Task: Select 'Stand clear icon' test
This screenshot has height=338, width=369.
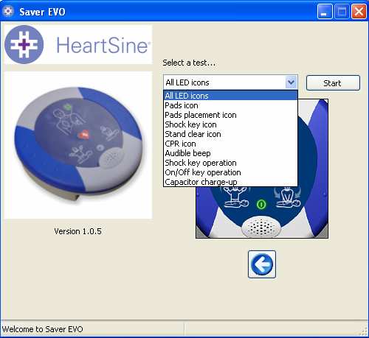Action: pos(230,134)
